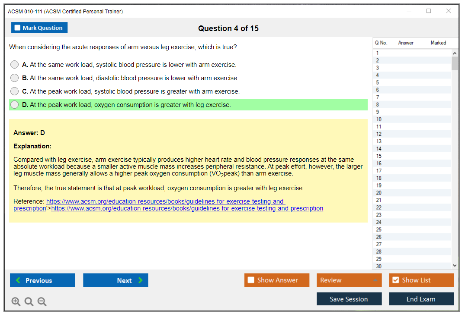Click the zoom in magnifier icon
465x317 pixels.
tap(16, 301)
